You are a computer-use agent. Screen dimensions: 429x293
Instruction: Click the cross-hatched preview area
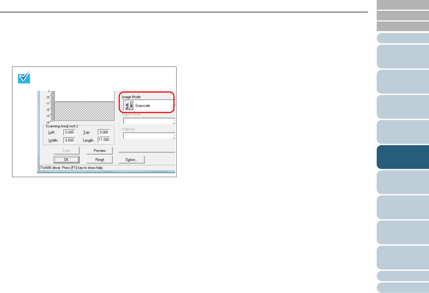click(x=85, y=111)
